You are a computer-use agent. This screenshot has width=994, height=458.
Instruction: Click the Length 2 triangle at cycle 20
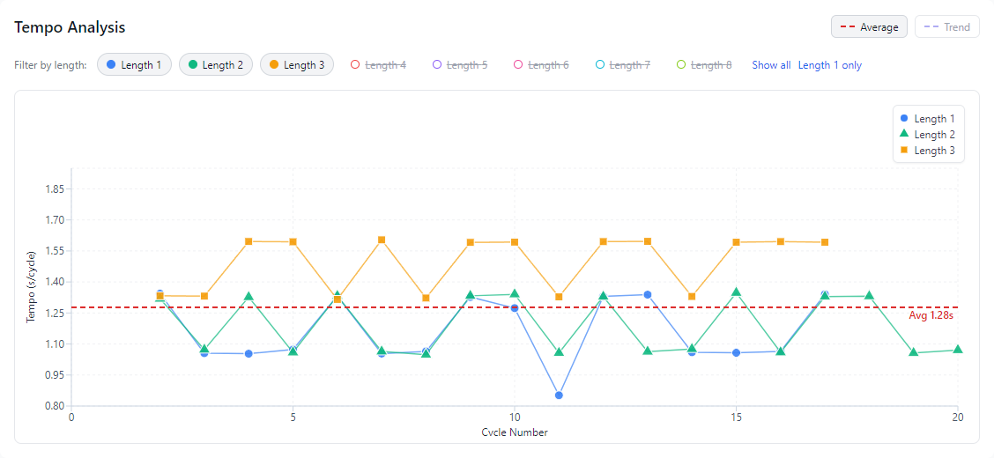point(957,350)
